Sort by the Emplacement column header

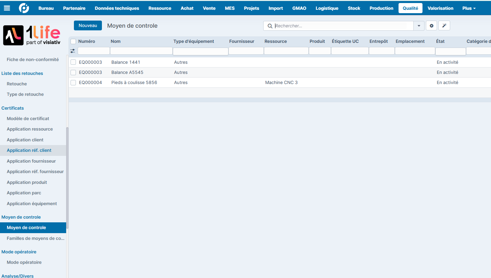click(410, 41)
